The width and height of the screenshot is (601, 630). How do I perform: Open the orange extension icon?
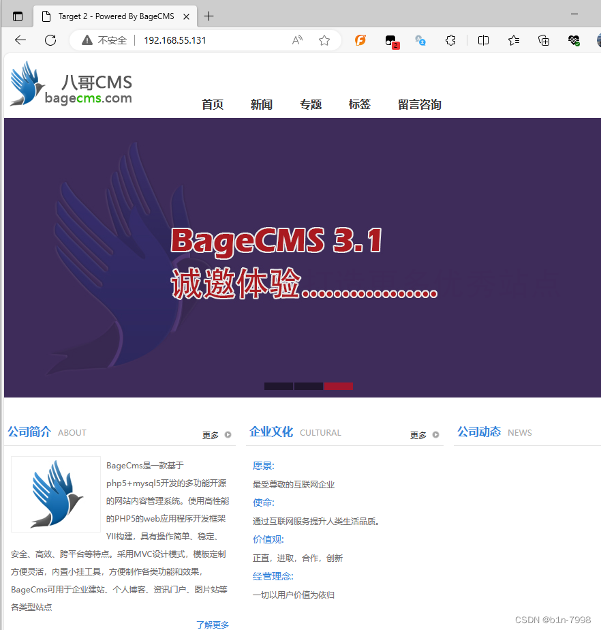[x=360, y=40]
